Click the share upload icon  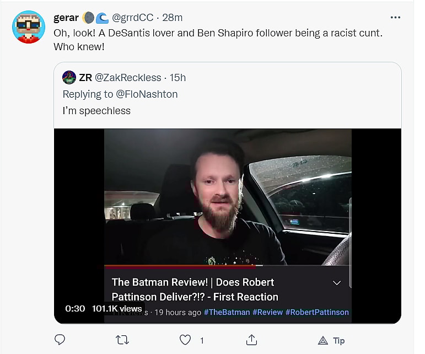pos(251,340)
